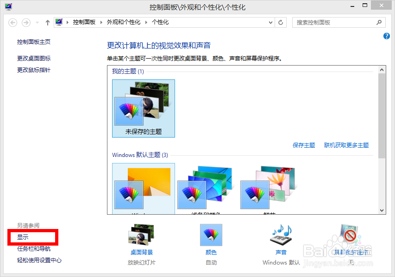Click the scrollbar down arrow in theme list
395x277 pixels.
pos(382,211)
